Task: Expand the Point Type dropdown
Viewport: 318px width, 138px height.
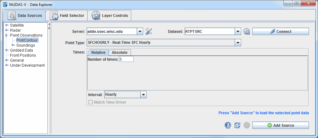Action: (238, 43)
